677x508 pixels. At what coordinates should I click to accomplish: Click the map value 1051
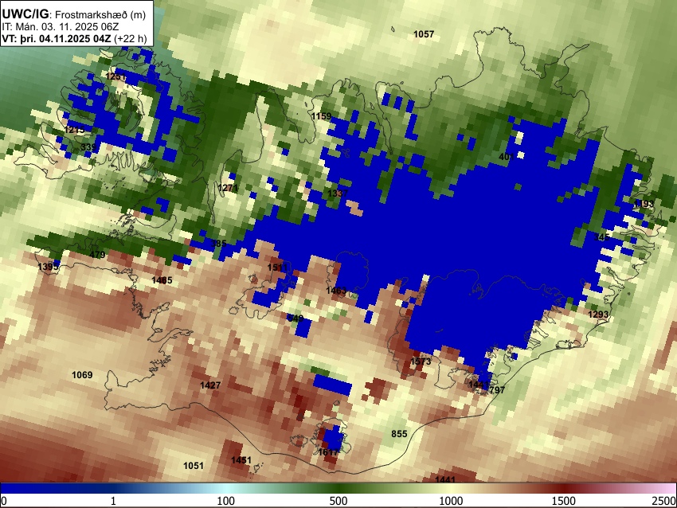coord(194,465)
